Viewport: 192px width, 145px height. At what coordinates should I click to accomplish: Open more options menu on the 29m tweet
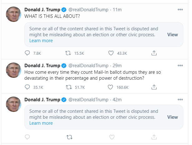pos(180,65)
